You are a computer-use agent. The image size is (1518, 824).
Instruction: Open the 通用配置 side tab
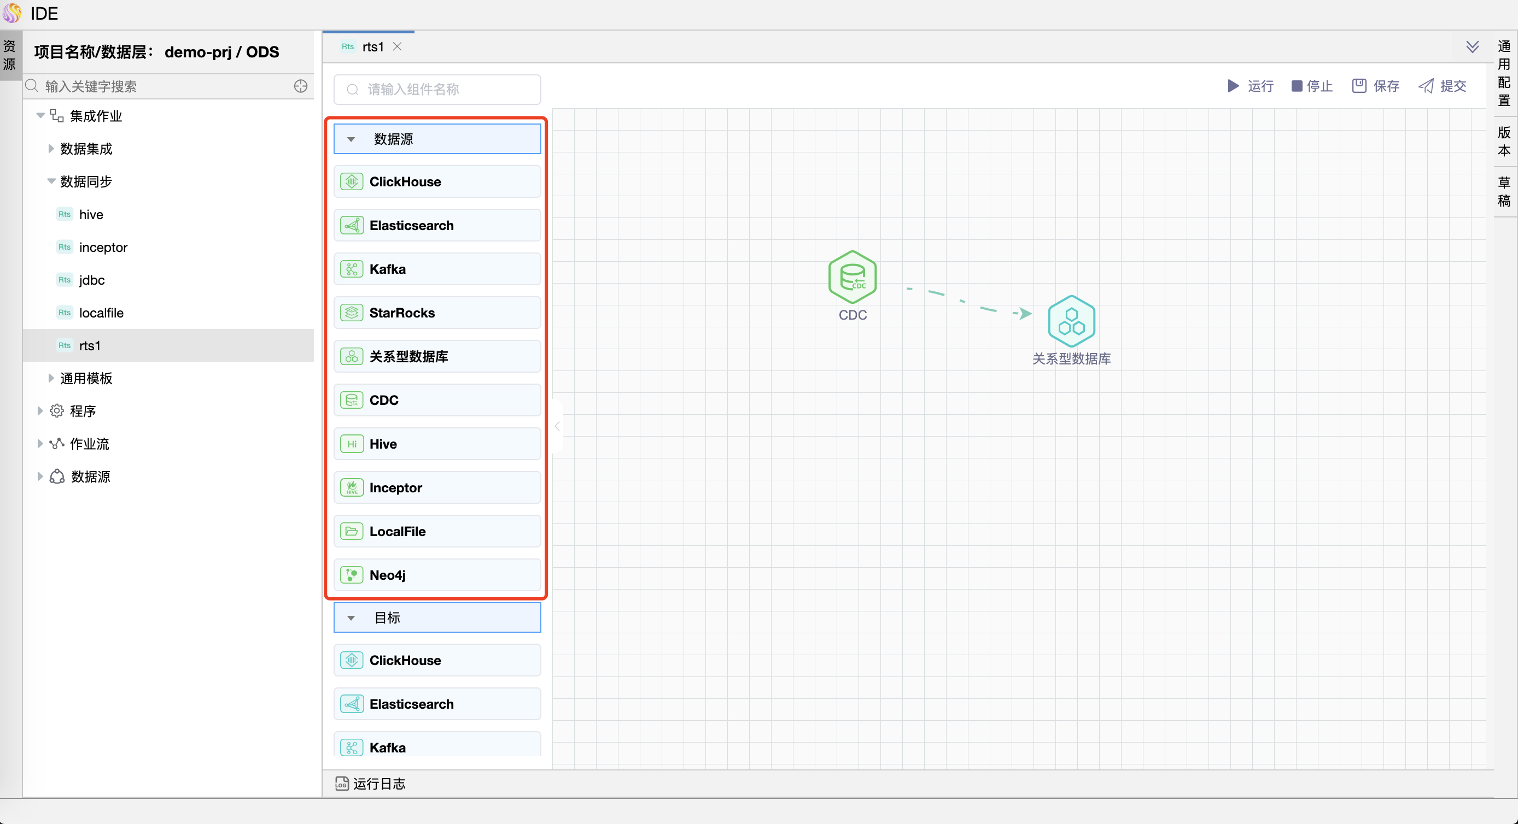(1504, 73)
